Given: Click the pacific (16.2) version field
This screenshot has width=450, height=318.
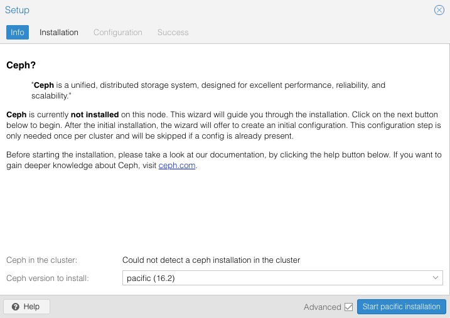Looking at the screenshot, I should [282, 278].
